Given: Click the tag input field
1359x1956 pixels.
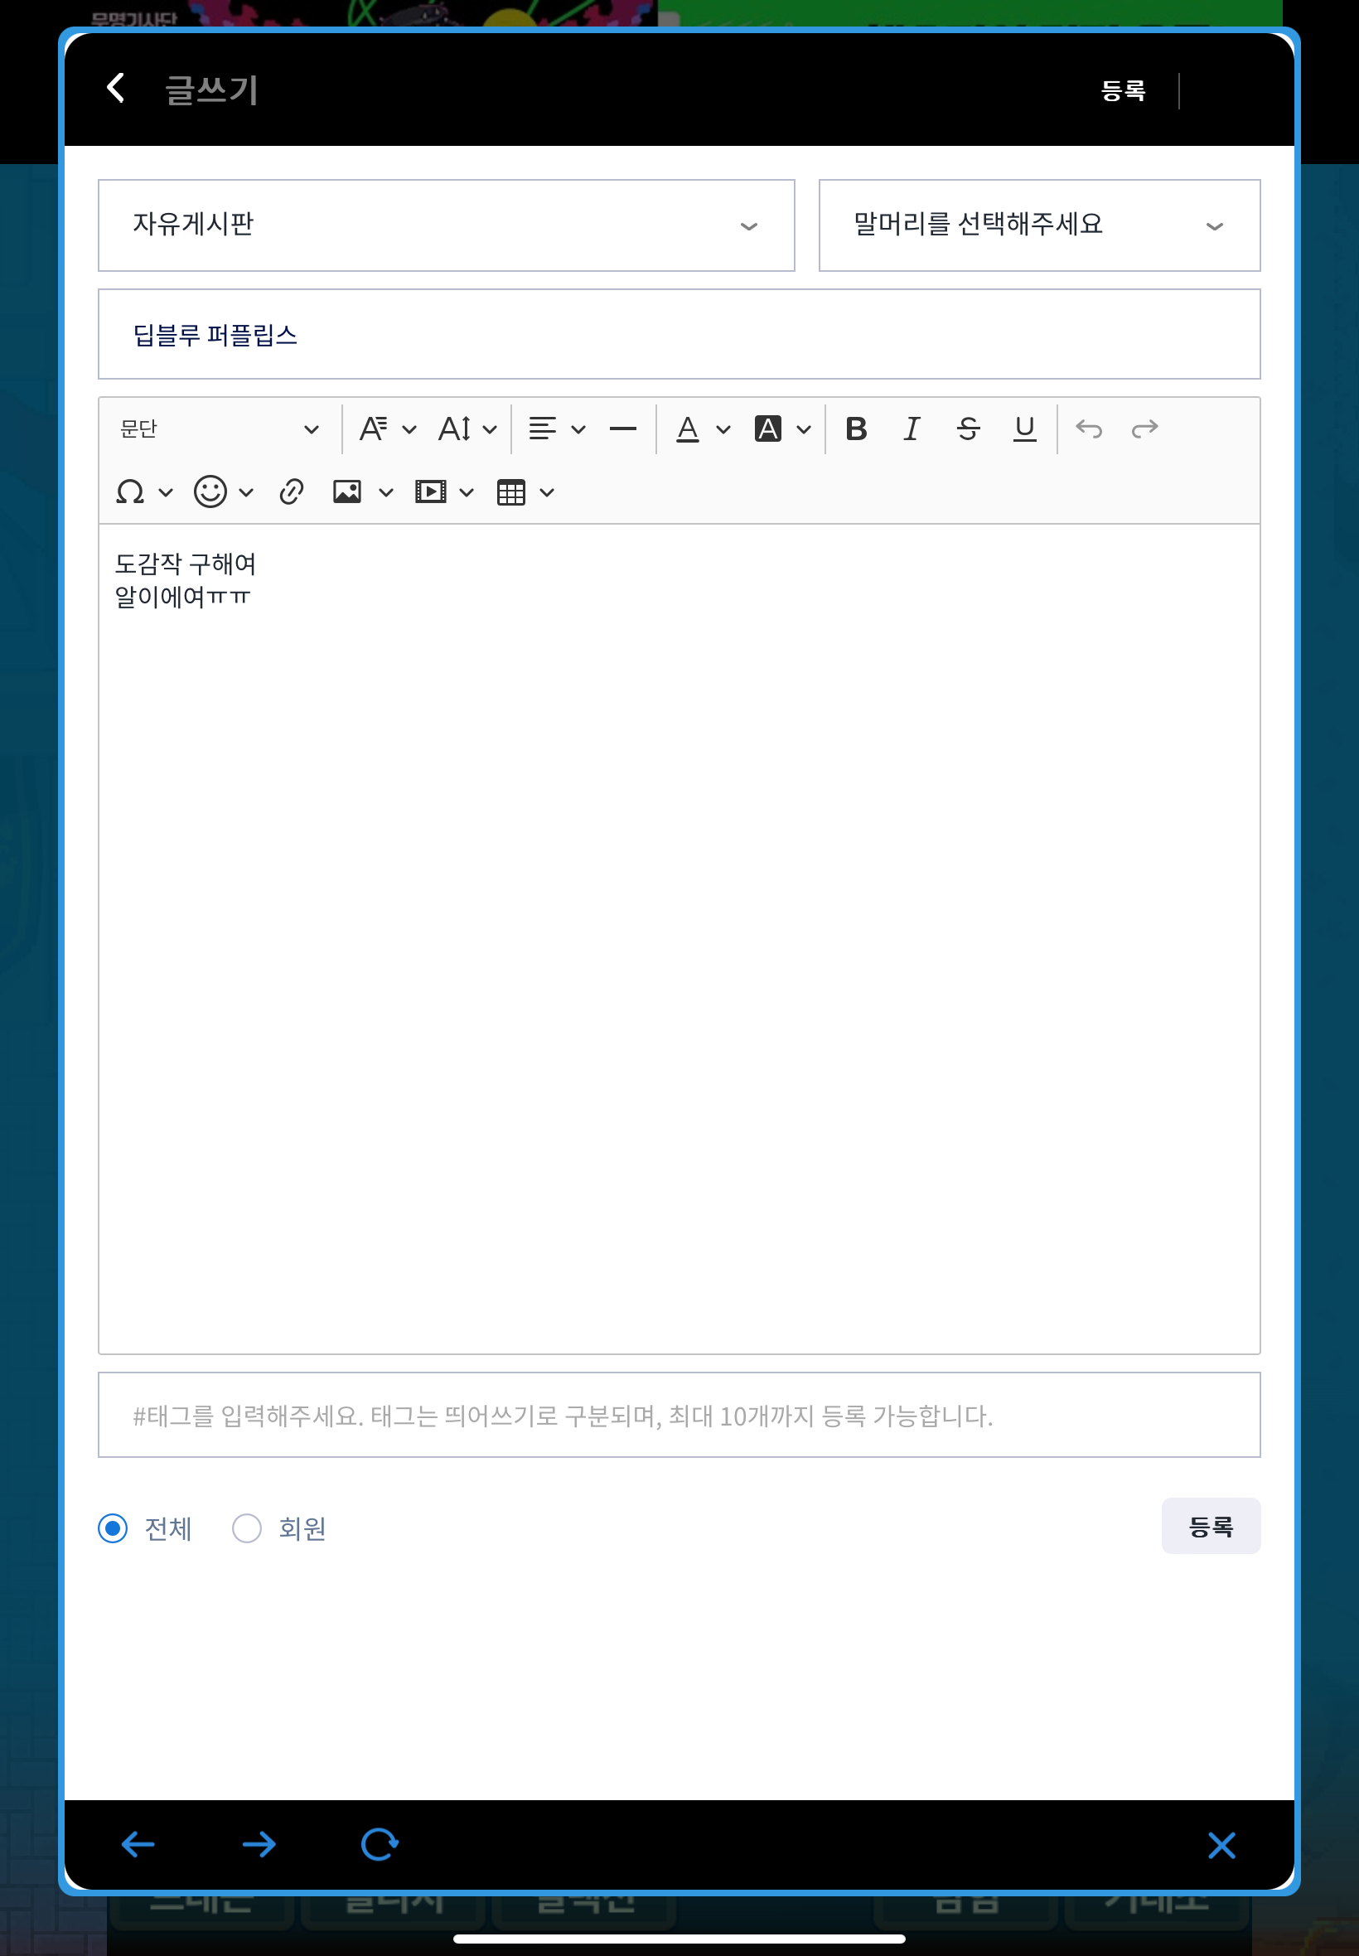Looking at the screenshot, I should pos(679,1415).
